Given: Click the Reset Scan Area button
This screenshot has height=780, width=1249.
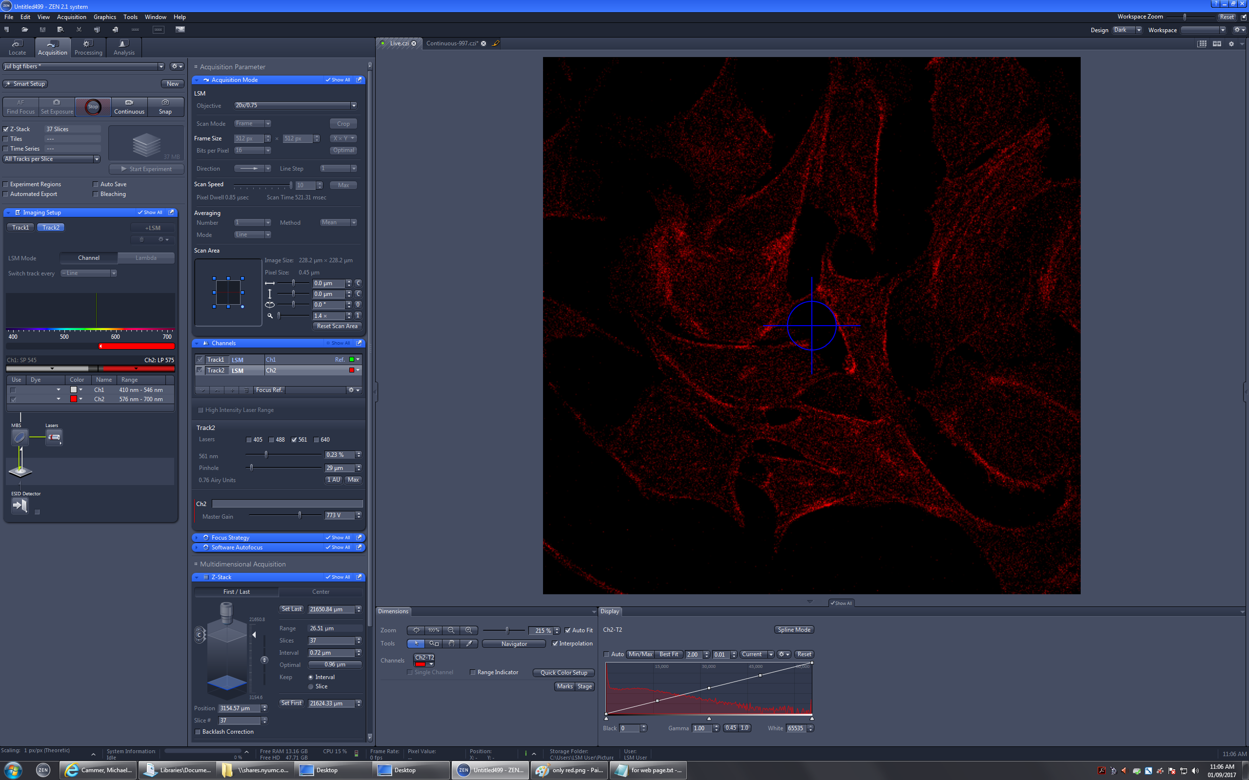Looking at the screenshot, I should click(337, 326).
